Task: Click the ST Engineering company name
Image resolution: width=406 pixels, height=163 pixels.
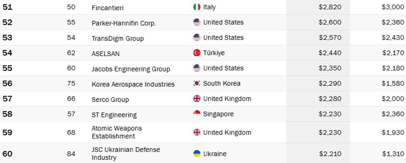Action: pos(114,115)
